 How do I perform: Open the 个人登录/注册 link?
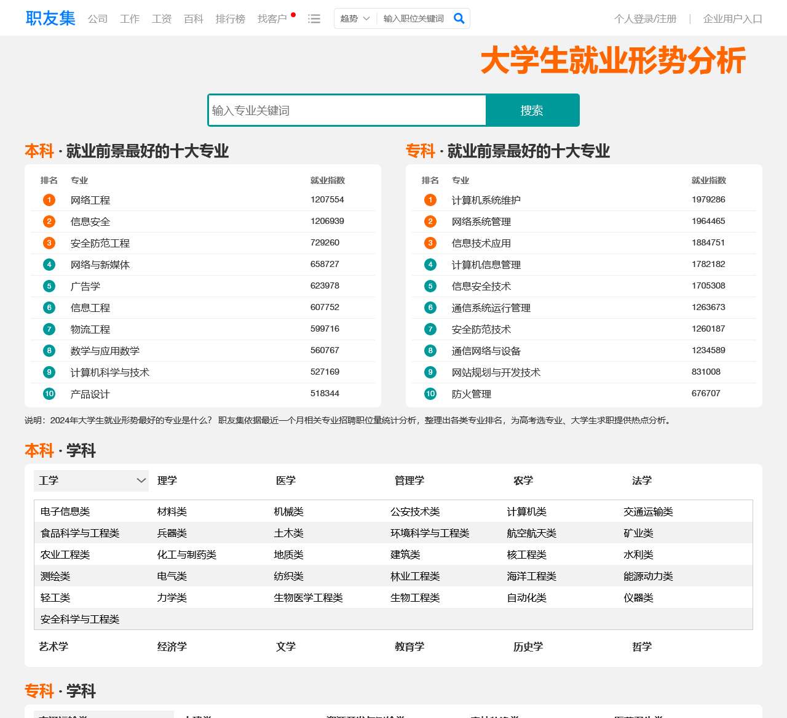[645, 19]
